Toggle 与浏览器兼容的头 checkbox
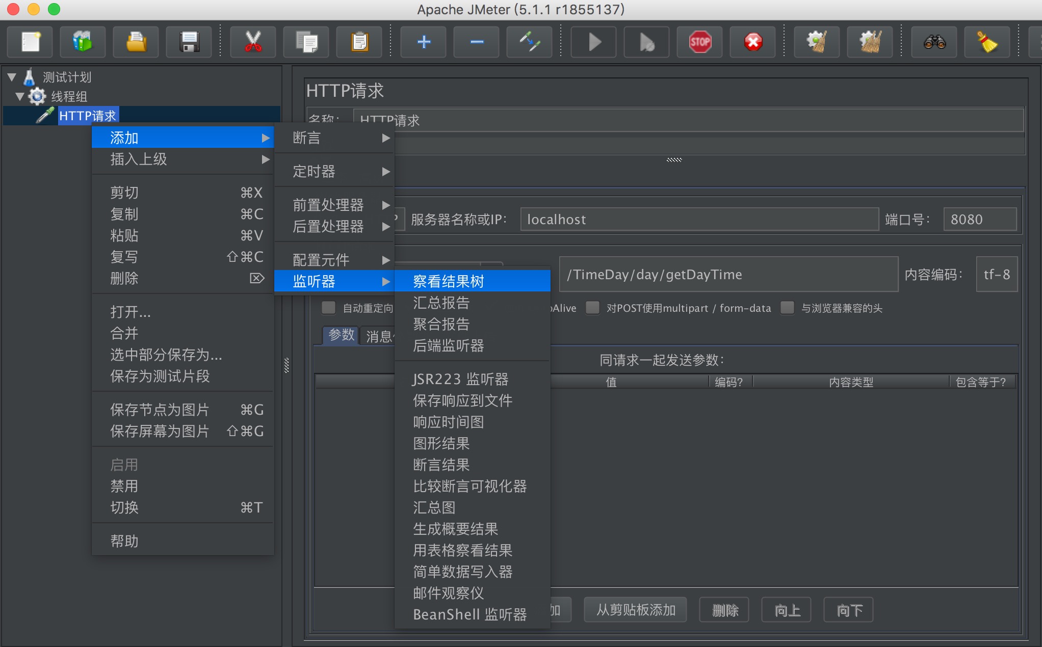Screen dimensions: 1042x647 click(788, 308)
